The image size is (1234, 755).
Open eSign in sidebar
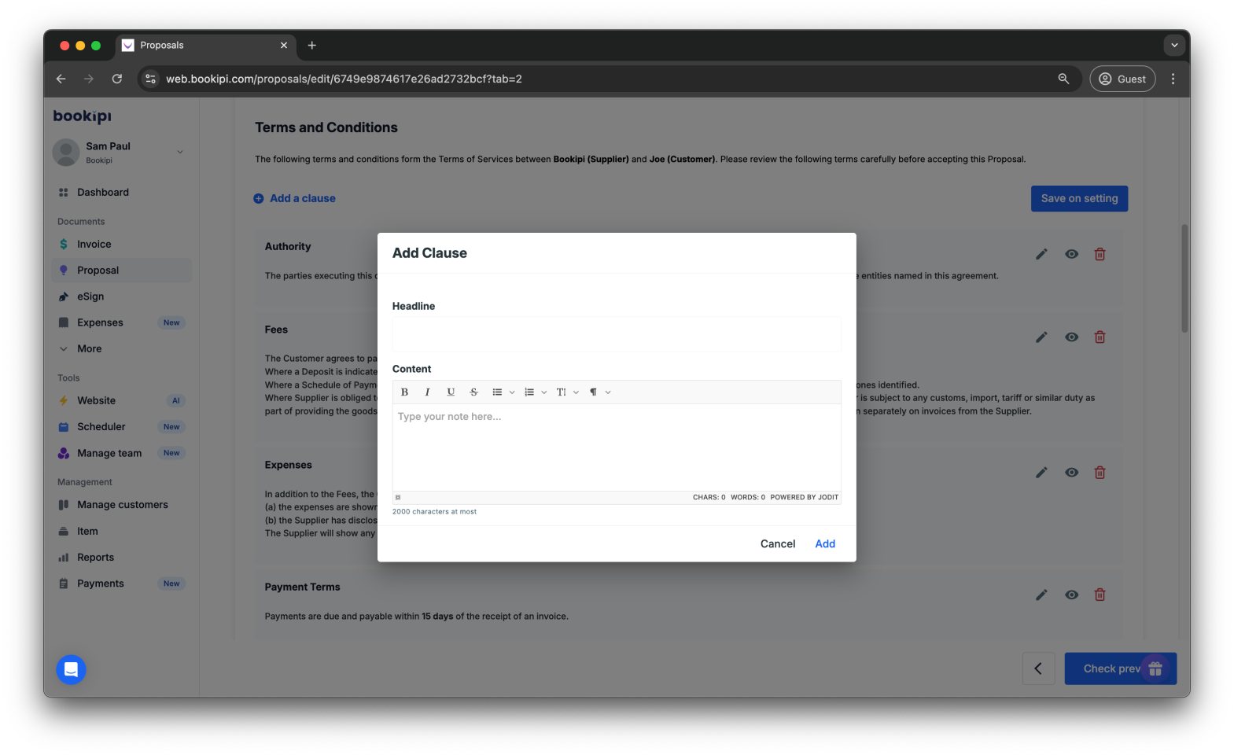[x=121, y=296]
